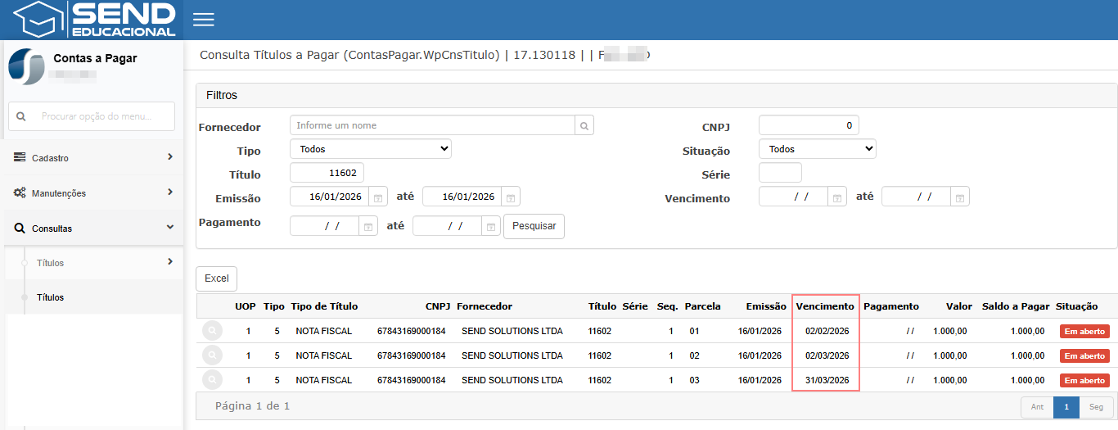Viewport: 1118px width, 430px height.
Task: Open calendar for Pagamento start date
Action: [x=367, y=226]
